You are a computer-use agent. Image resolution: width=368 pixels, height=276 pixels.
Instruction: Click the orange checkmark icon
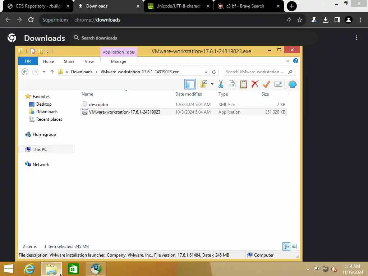[266, 84]
